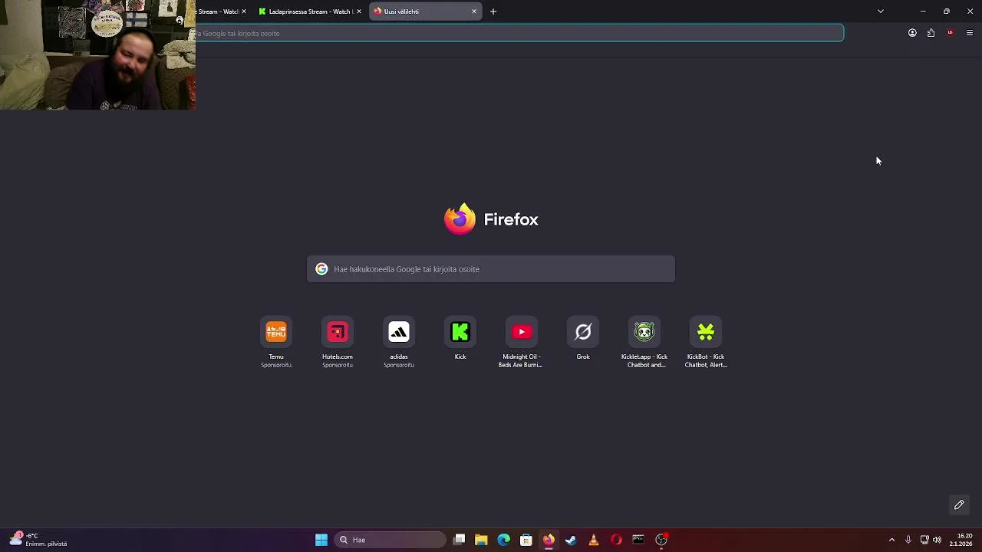Click the red uBlock extension icon

coord(950,33)
